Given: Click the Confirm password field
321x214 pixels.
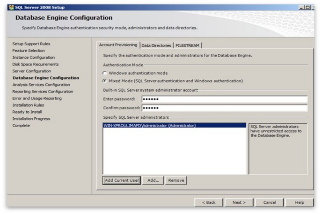Looking at the screenshot, I should point(225,108).
